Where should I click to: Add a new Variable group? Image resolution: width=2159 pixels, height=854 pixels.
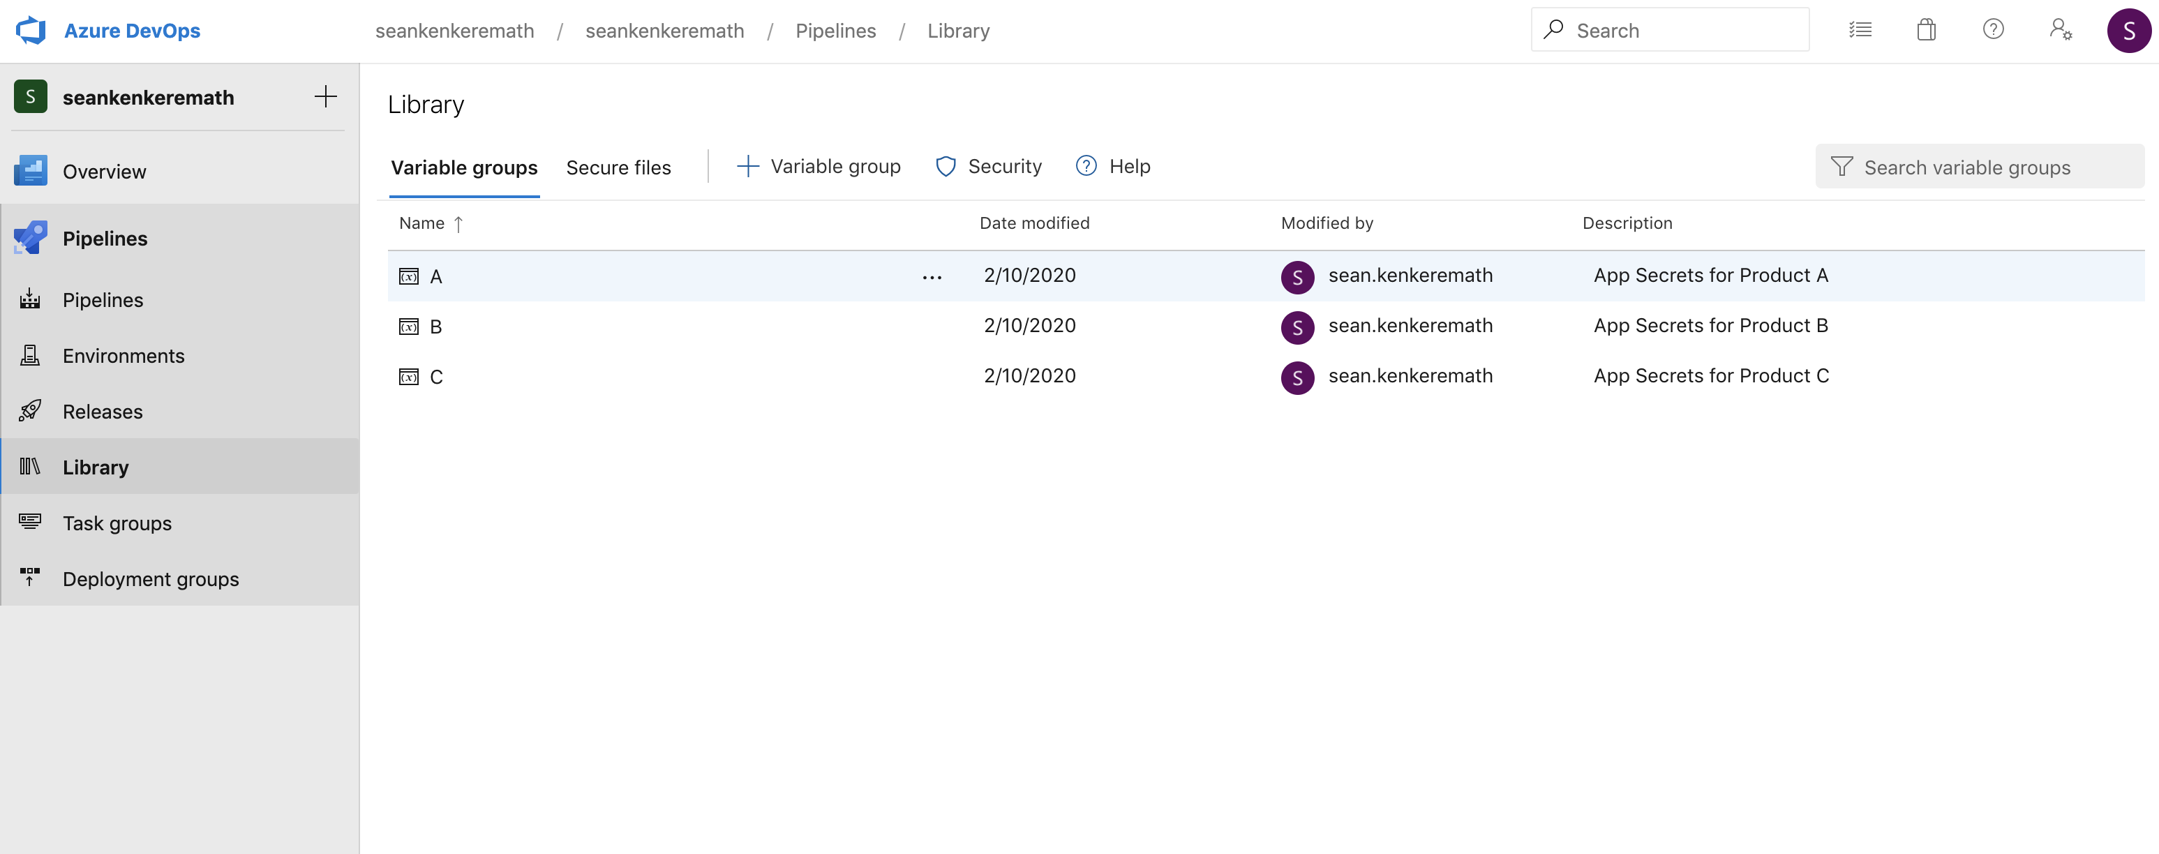[x=818, y=167]
